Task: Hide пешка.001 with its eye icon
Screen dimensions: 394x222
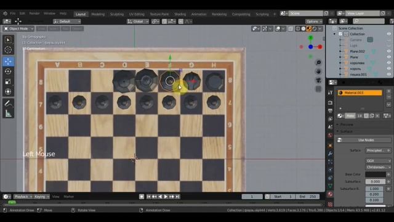Action: point(388,75)
